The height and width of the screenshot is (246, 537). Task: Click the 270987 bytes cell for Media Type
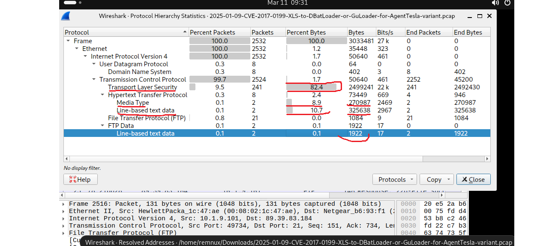361,103
